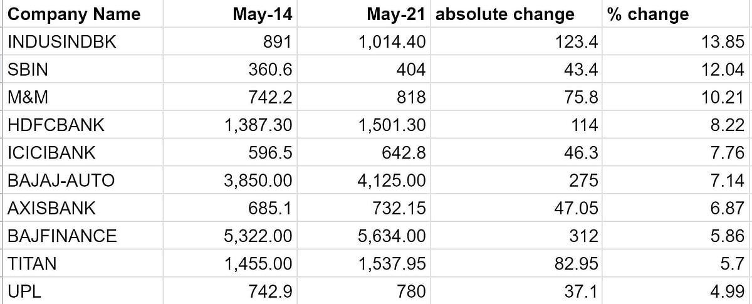
Task: Click the UPL company cell
Action: pos(24,291)
